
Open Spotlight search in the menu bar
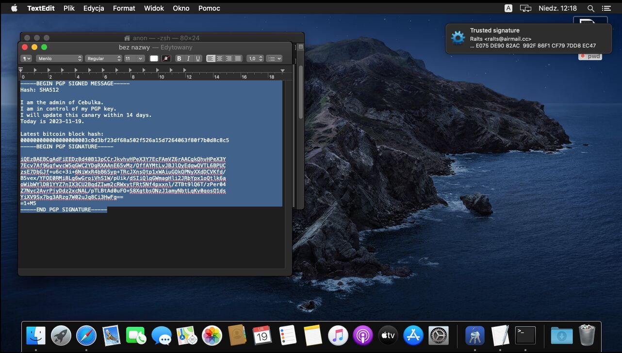click(x=590, y=8)
